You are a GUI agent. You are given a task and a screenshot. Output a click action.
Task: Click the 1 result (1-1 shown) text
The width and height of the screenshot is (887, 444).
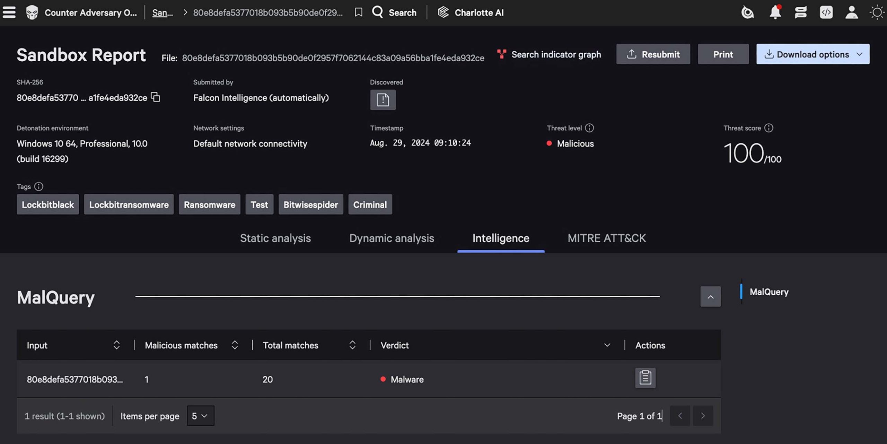(x=64, y=416)
